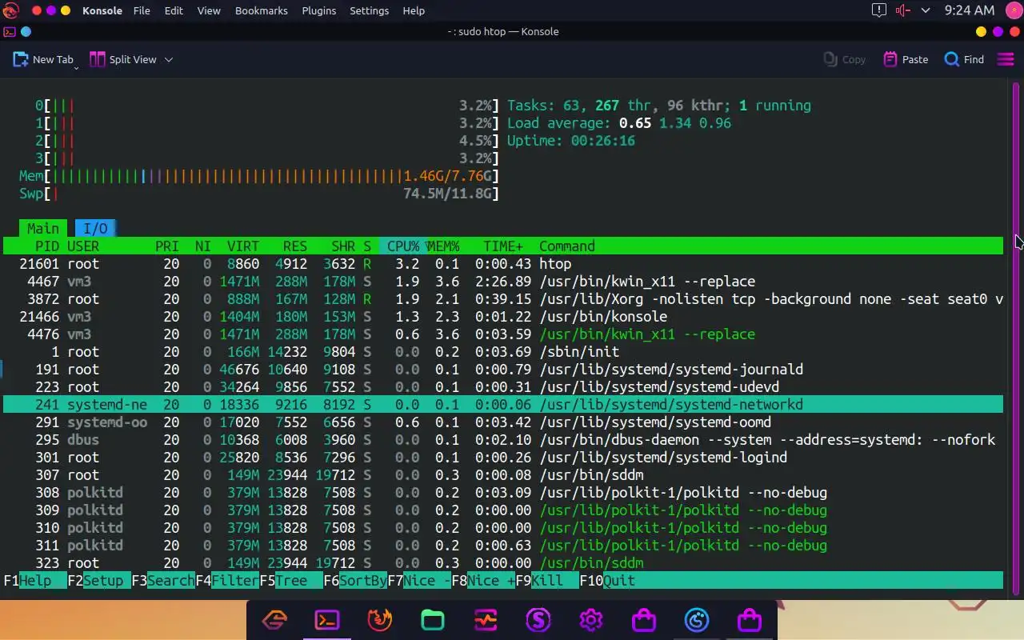Select the /usr/bin/konsole process row
1024x640 pixels.
click(503, 317)
